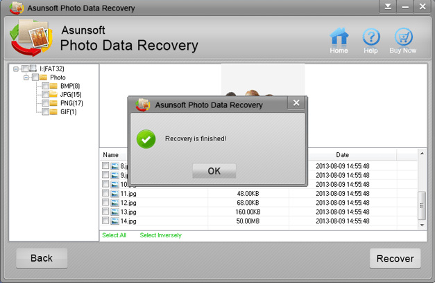This screenshot has height=283, width=435.
Task: Click the image icon of 13.jpg
Action: click(x=114, y=212)
